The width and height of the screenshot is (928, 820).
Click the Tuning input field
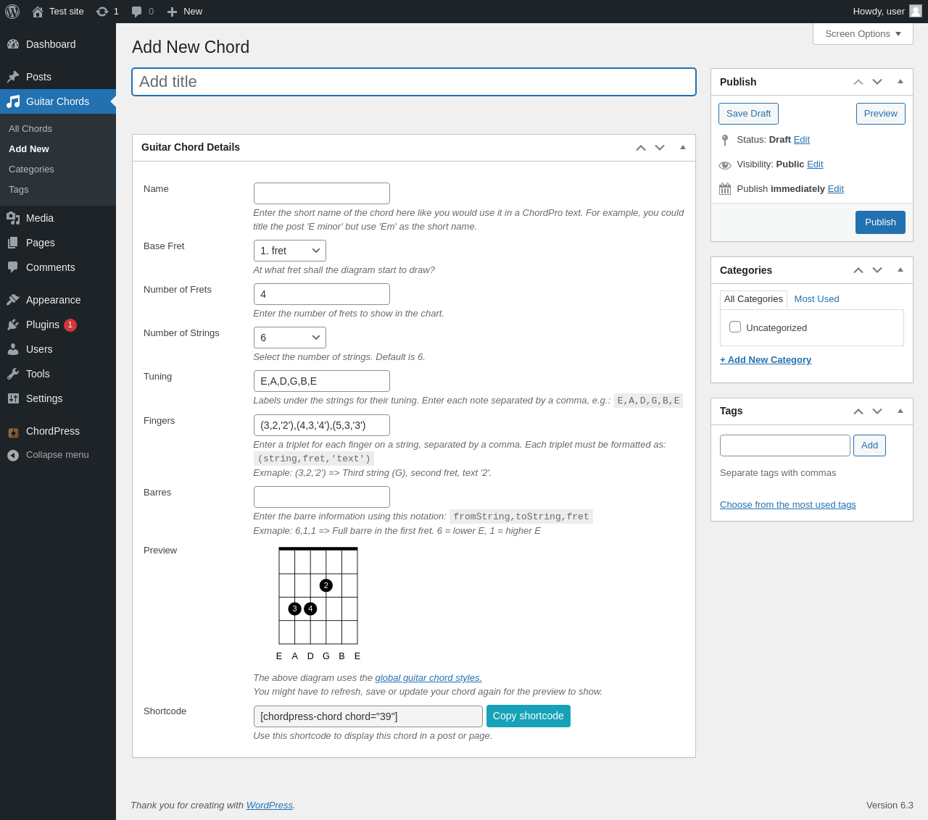click(x=322, y=381)
